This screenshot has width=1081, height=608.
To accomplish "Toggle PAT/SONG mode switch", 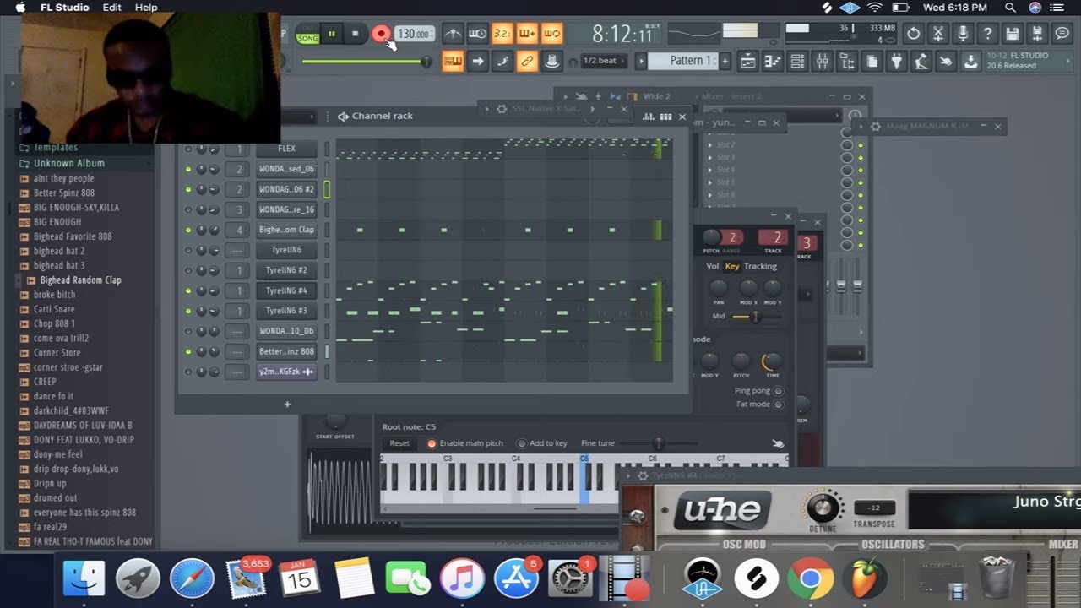I will click(x=307, y=34).
